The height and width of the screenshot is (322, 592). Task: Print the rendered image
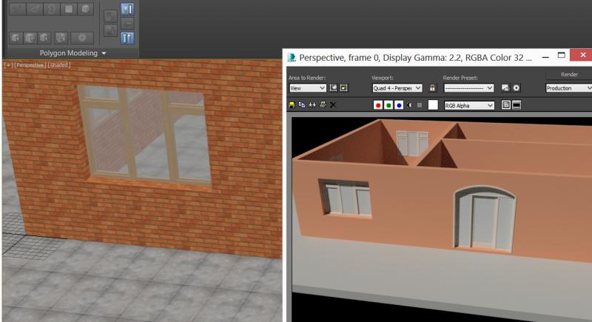coord(323,105)
